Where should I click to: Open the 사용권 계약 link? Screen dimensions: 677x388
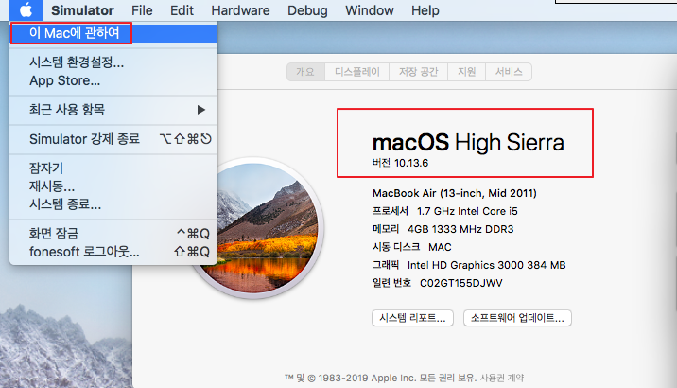502,378
